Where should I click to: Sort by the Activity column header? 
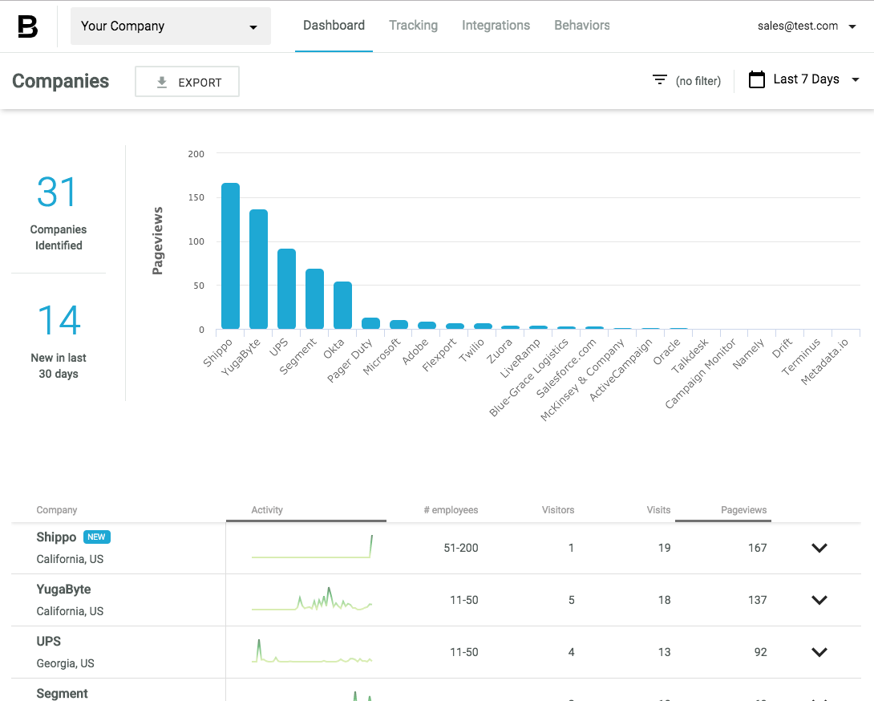click(x=267, y=510)
